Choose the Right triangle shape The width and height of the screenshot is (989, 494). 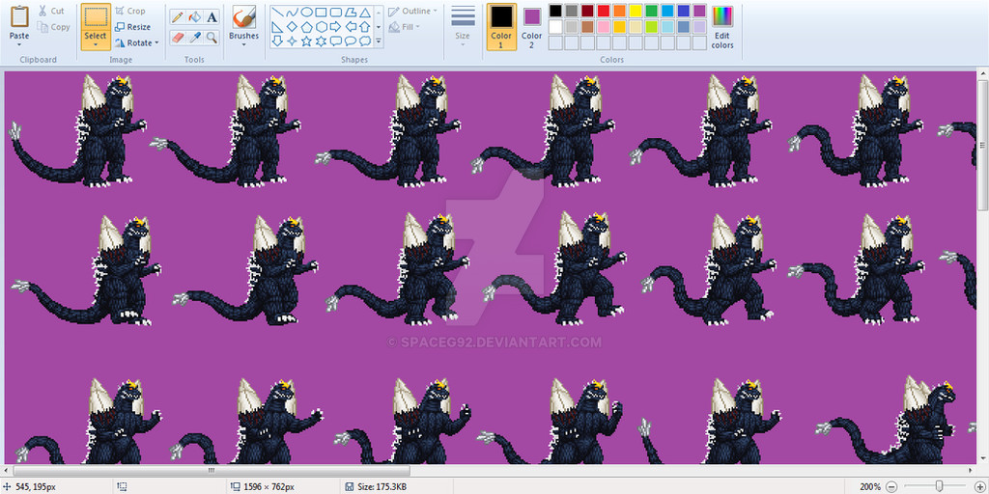click(x=277, y=26)
